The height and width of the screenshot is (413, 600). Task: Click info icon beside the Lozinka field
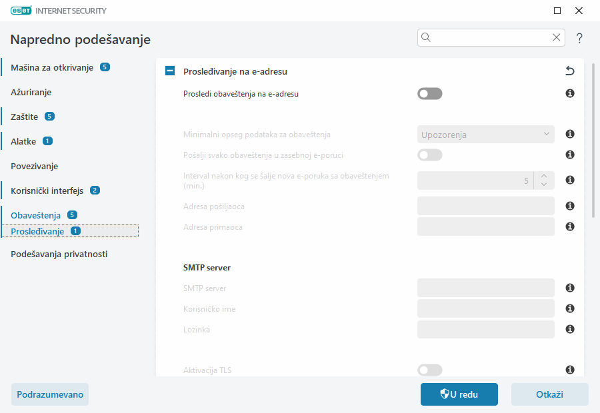point(570,330)
